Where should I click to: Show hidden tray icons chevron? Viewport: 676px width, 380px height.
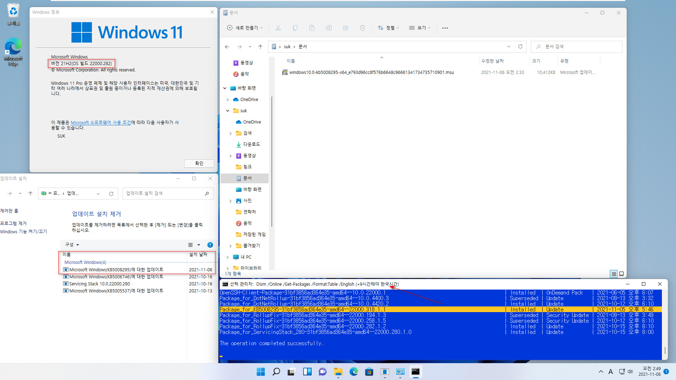tap(601, 372)
